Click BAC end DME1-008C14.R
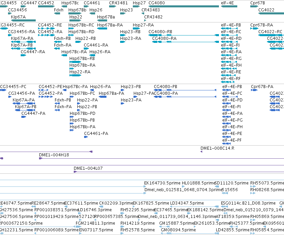Image resolution: width=284 pixels, height=235 pixels. [x=217, y=148]
